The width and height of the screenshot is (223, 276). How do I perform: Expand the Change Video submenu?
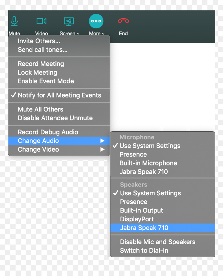point(59,149)
